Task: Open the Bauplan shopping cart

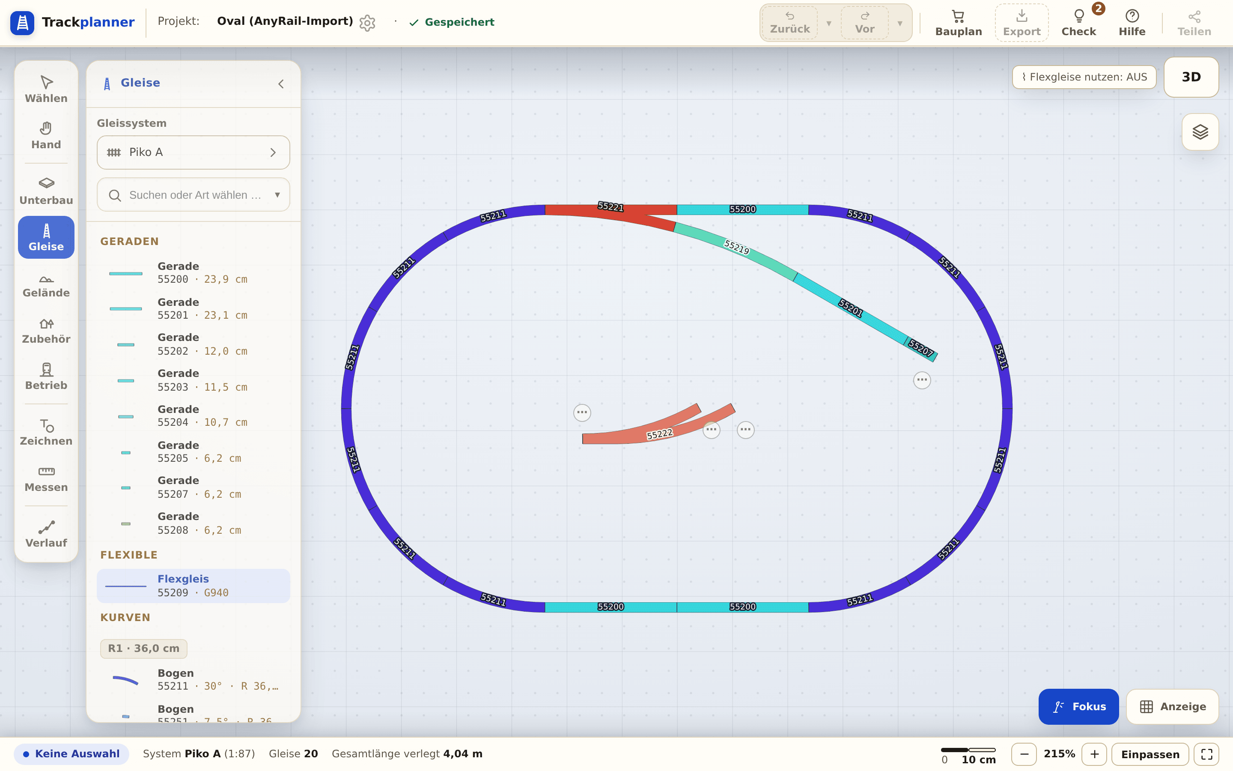Action: coord(959,23)
